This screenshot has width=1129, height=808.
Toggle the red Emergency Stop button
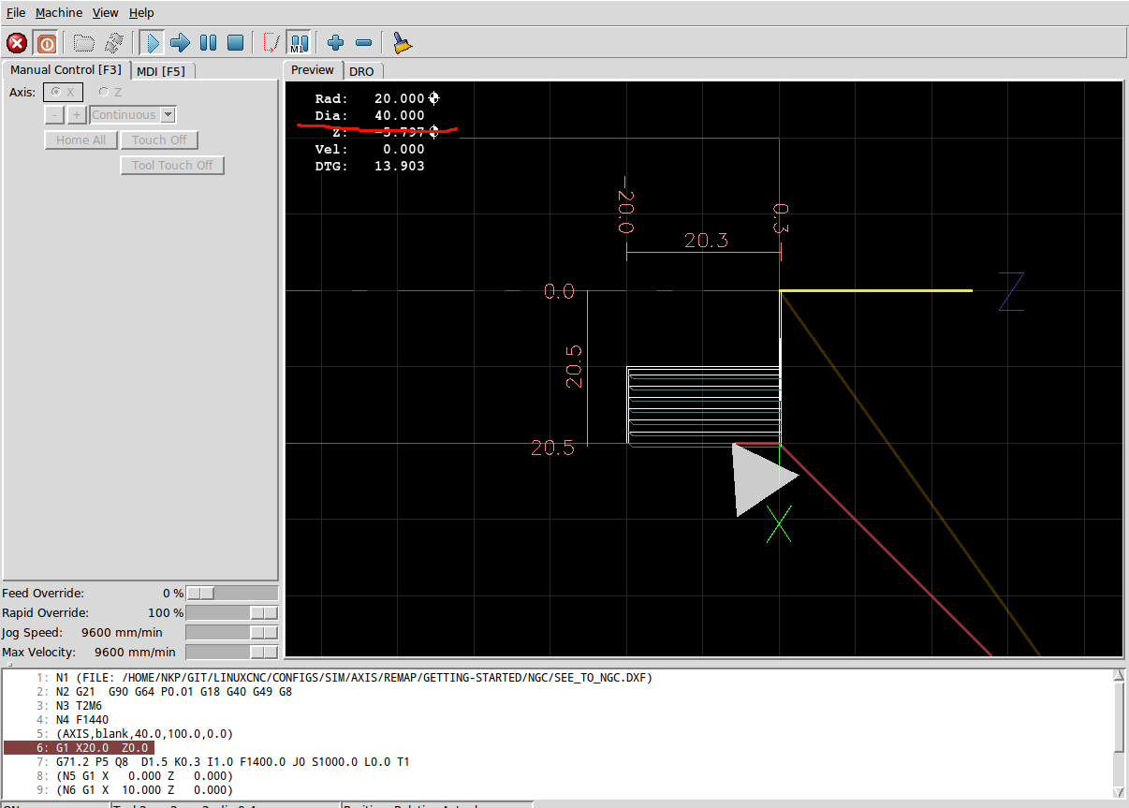pos(17,43)
